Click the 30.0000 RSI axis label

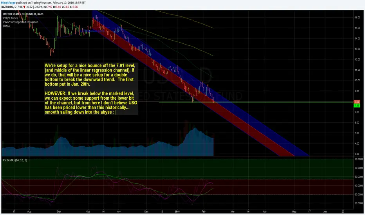pos(358,195)
